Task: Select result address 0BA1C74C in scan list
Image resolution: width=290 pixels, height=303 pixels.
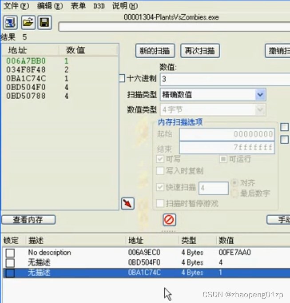Action: tap(26, 78)
